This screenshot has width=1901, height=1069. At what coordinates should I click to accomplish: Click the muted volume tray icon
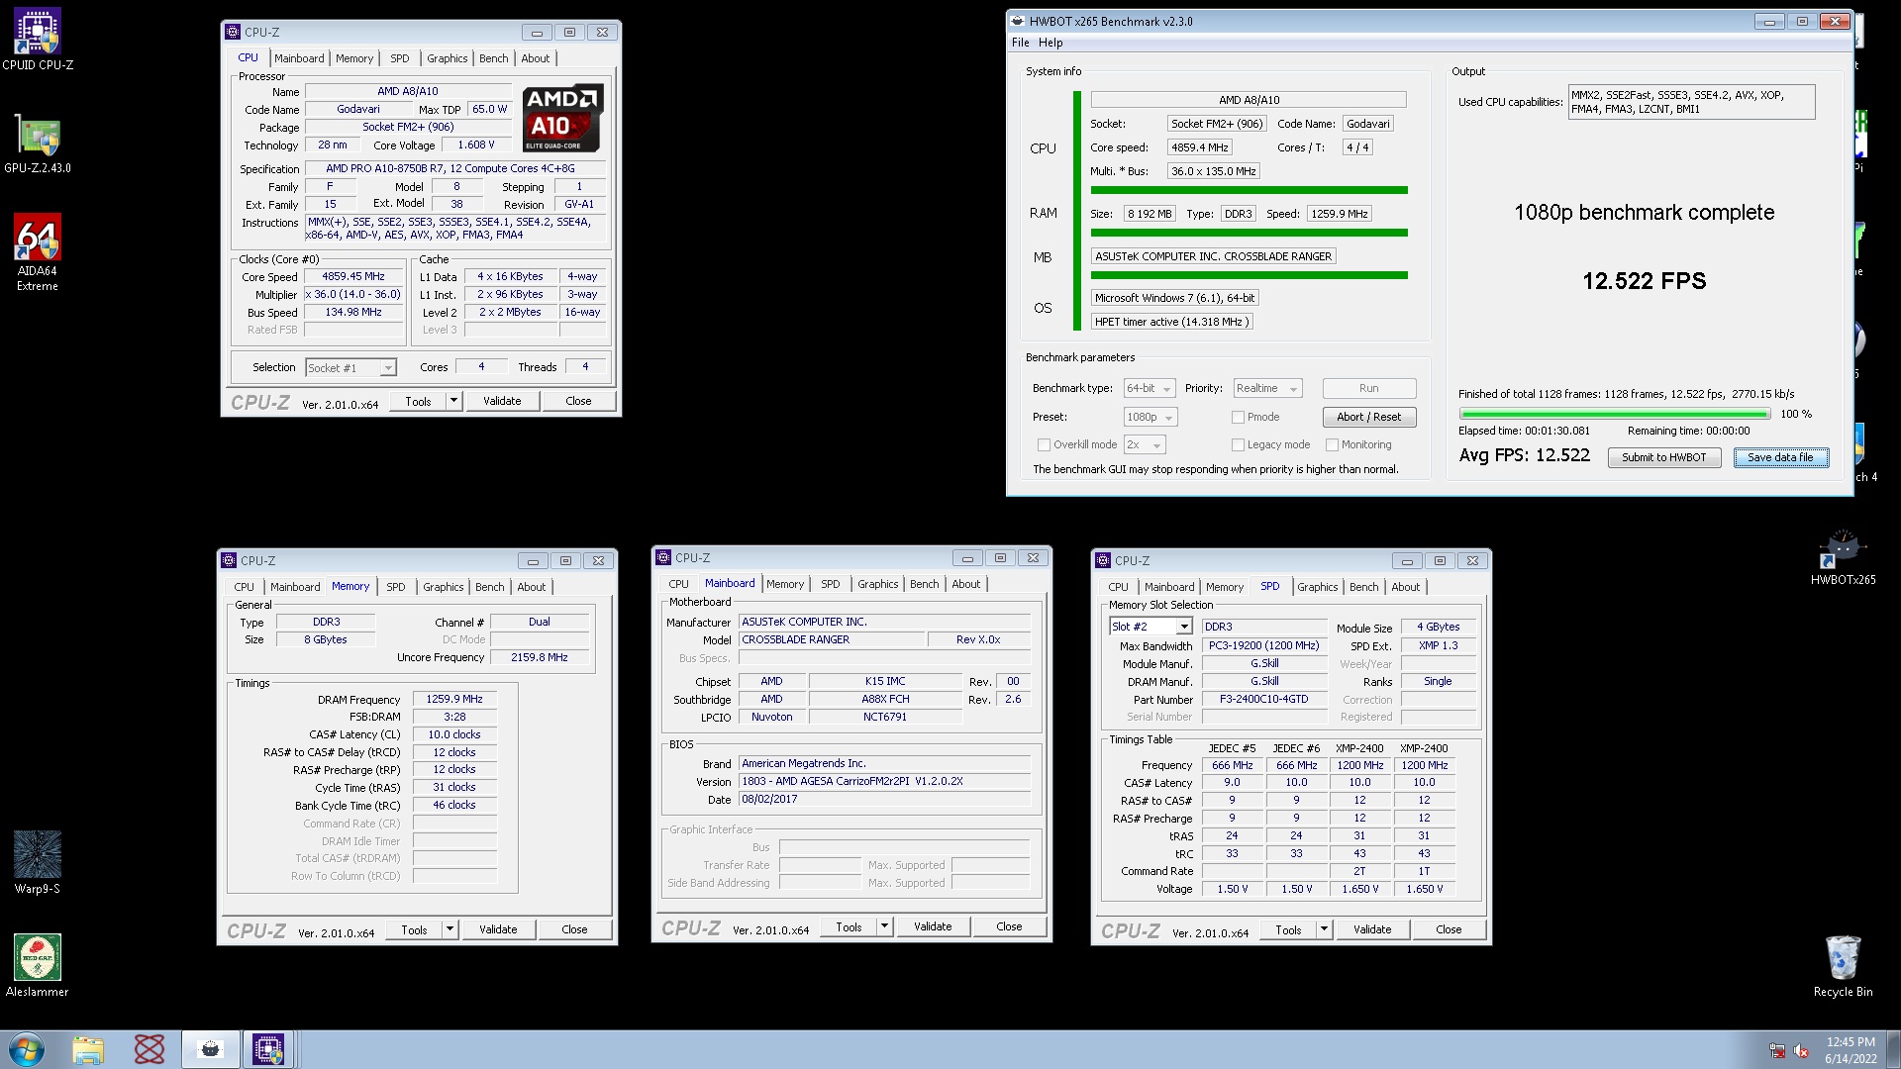pyautogui.click(x=1801, y=1051)
